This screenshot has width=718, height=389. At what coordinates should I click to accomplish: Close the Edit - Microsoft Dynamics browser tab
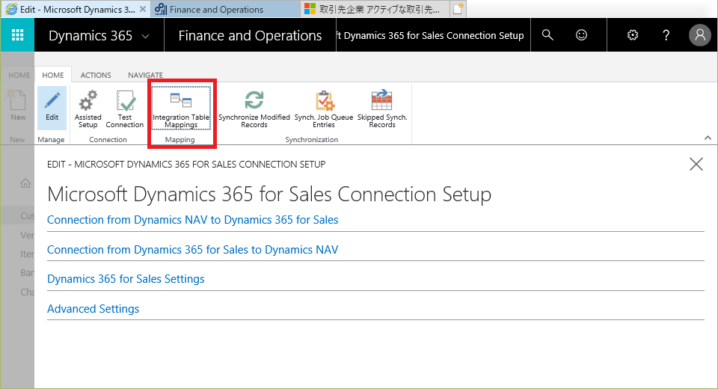(143, 9)
